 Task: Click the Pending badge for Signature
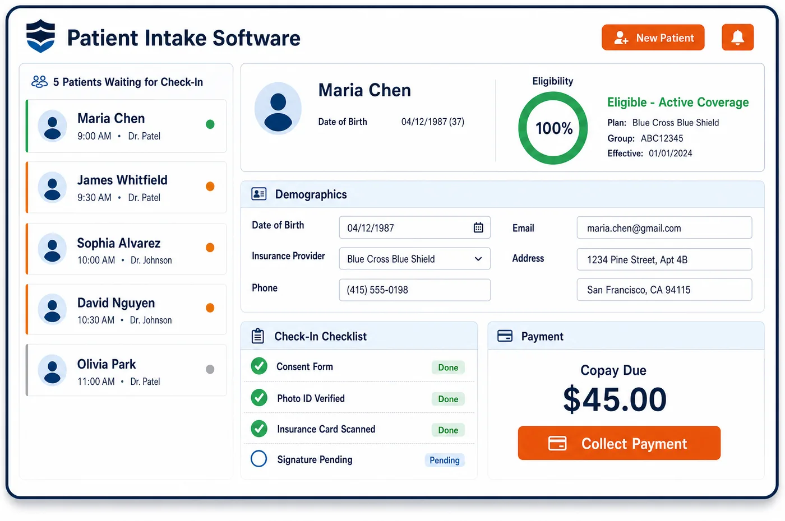(445, 460)
